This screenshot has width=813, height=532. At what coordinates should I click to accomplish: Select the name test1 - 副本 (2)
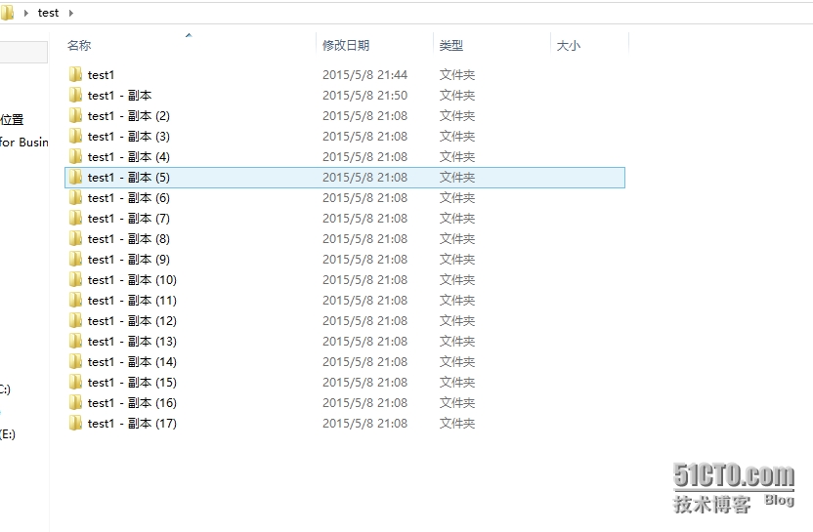pos(129,116)
